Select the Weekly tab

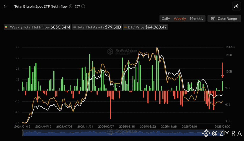[x=180, y=19]
